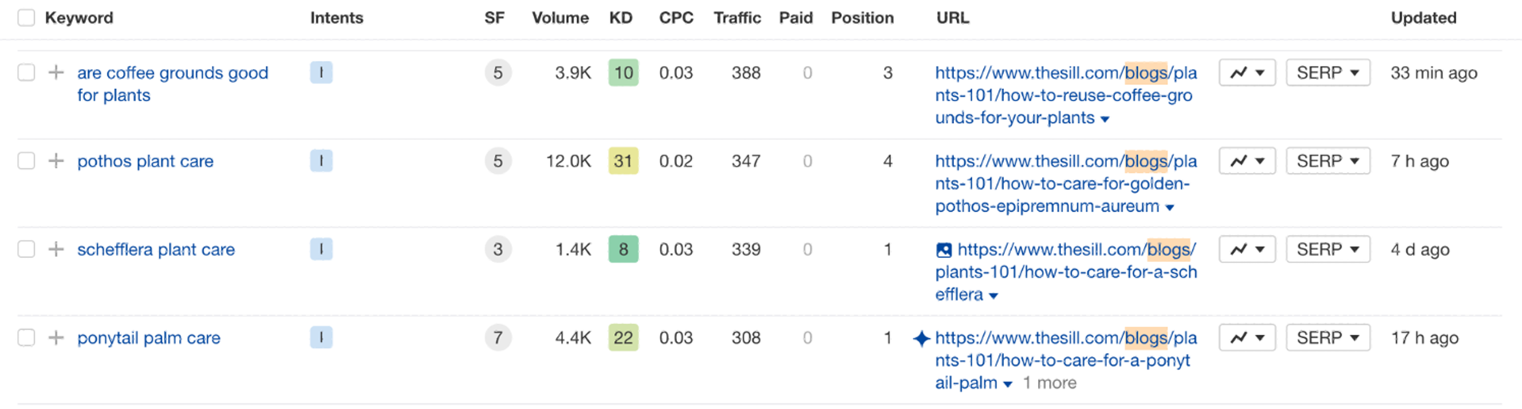The image size is (1522, 409).
Task: Sort by the KD column header
Action: tap(621, 18)
